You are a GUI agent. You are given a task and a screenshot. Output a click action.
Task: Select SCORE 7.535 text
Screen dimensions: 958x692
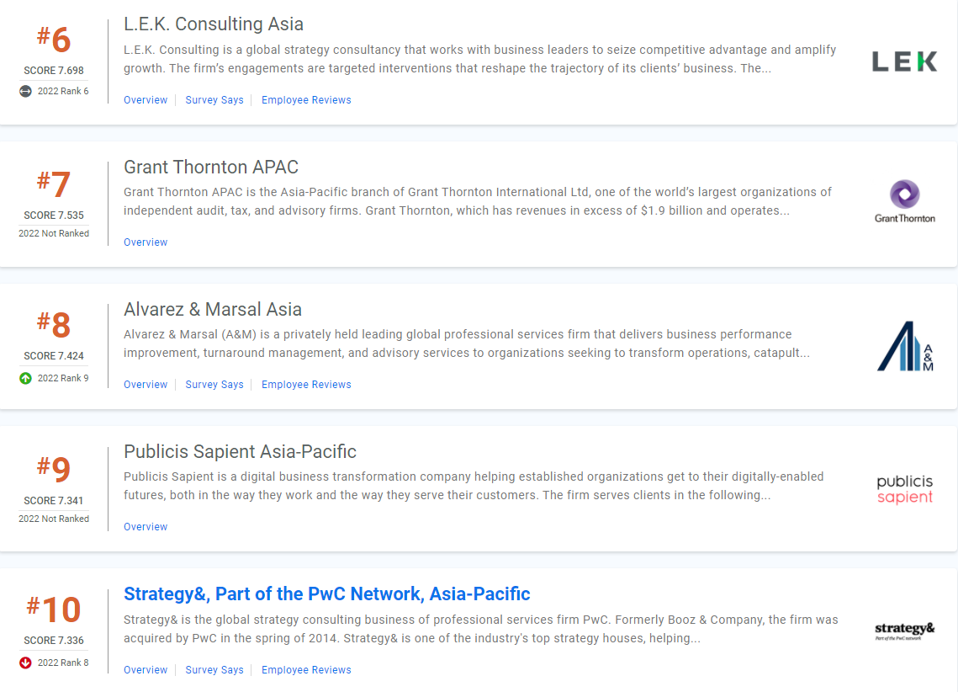pos(54,216)
